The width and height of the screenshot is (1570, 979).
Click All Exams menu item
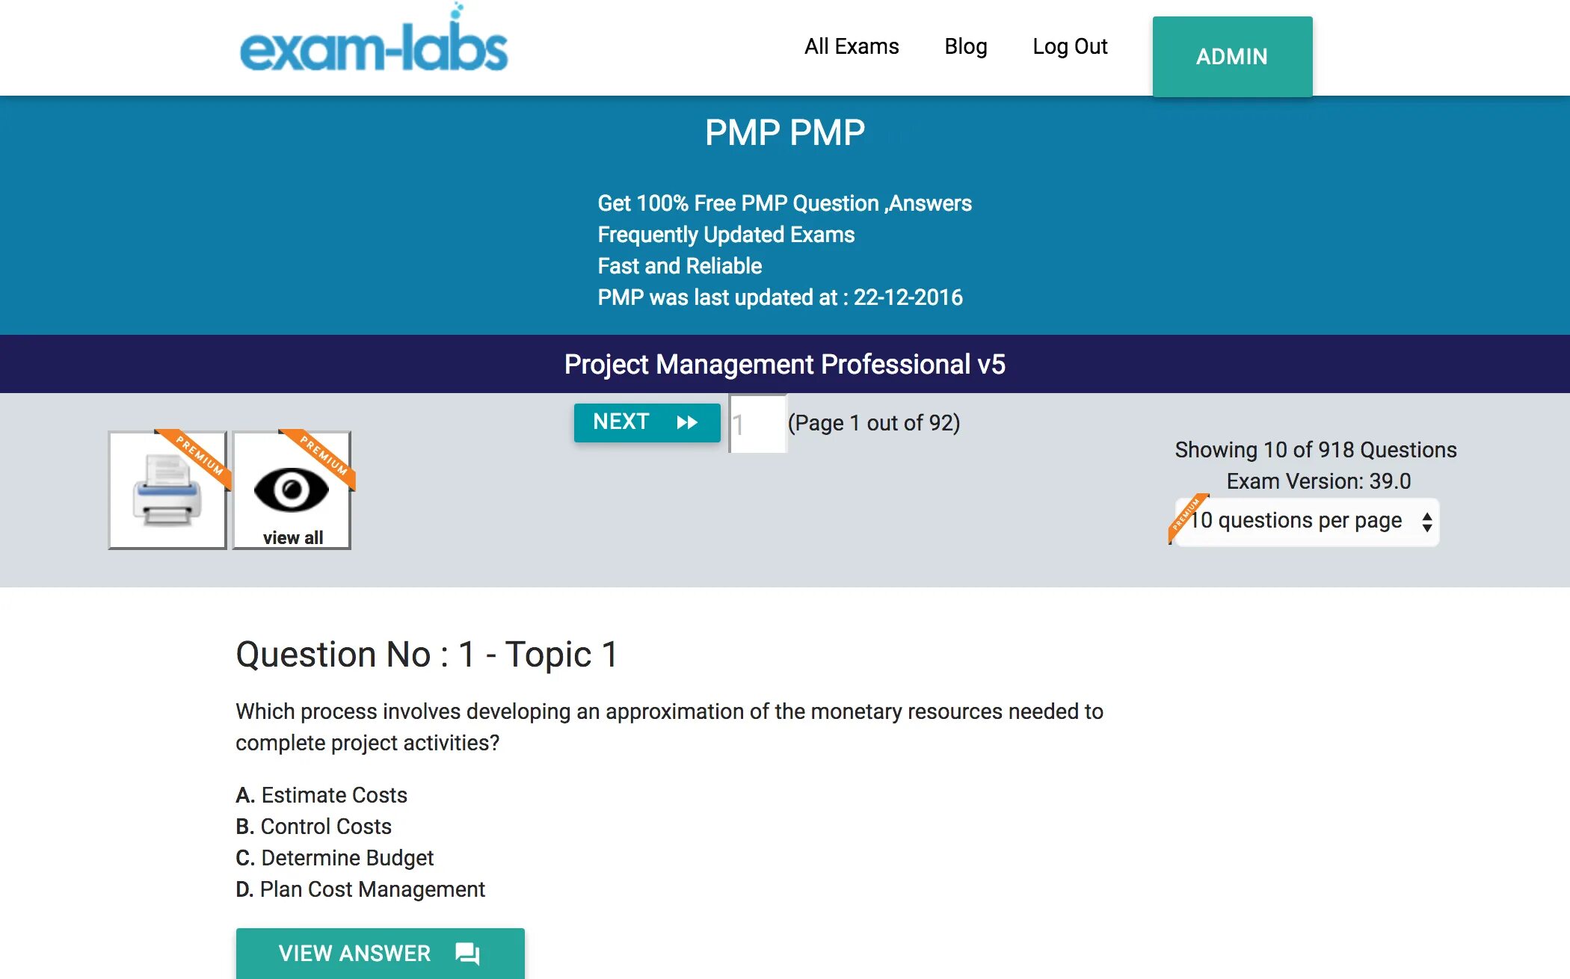pyautogui.click(x=851, y=45)
